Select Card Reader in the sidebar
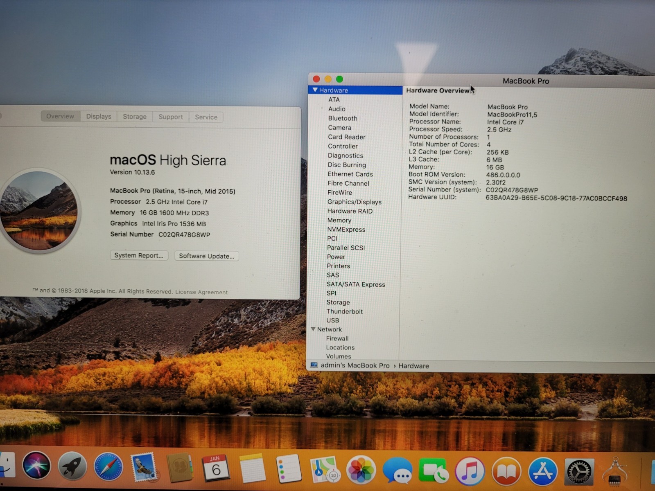Screen dimensions: 655x491 [347, 137]
